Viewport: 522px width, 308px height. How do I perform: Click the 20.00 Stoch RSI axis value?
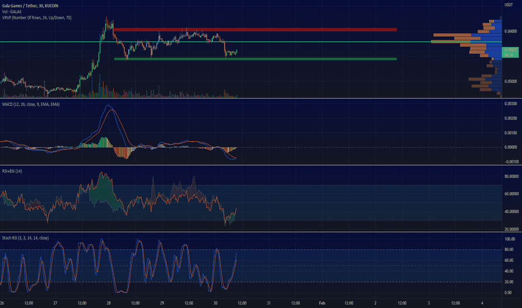pos(509,282)
